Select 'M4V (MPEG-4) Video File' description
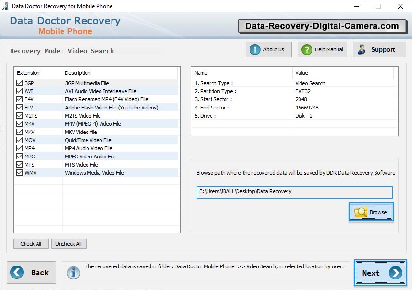 [x=93, y=123]
